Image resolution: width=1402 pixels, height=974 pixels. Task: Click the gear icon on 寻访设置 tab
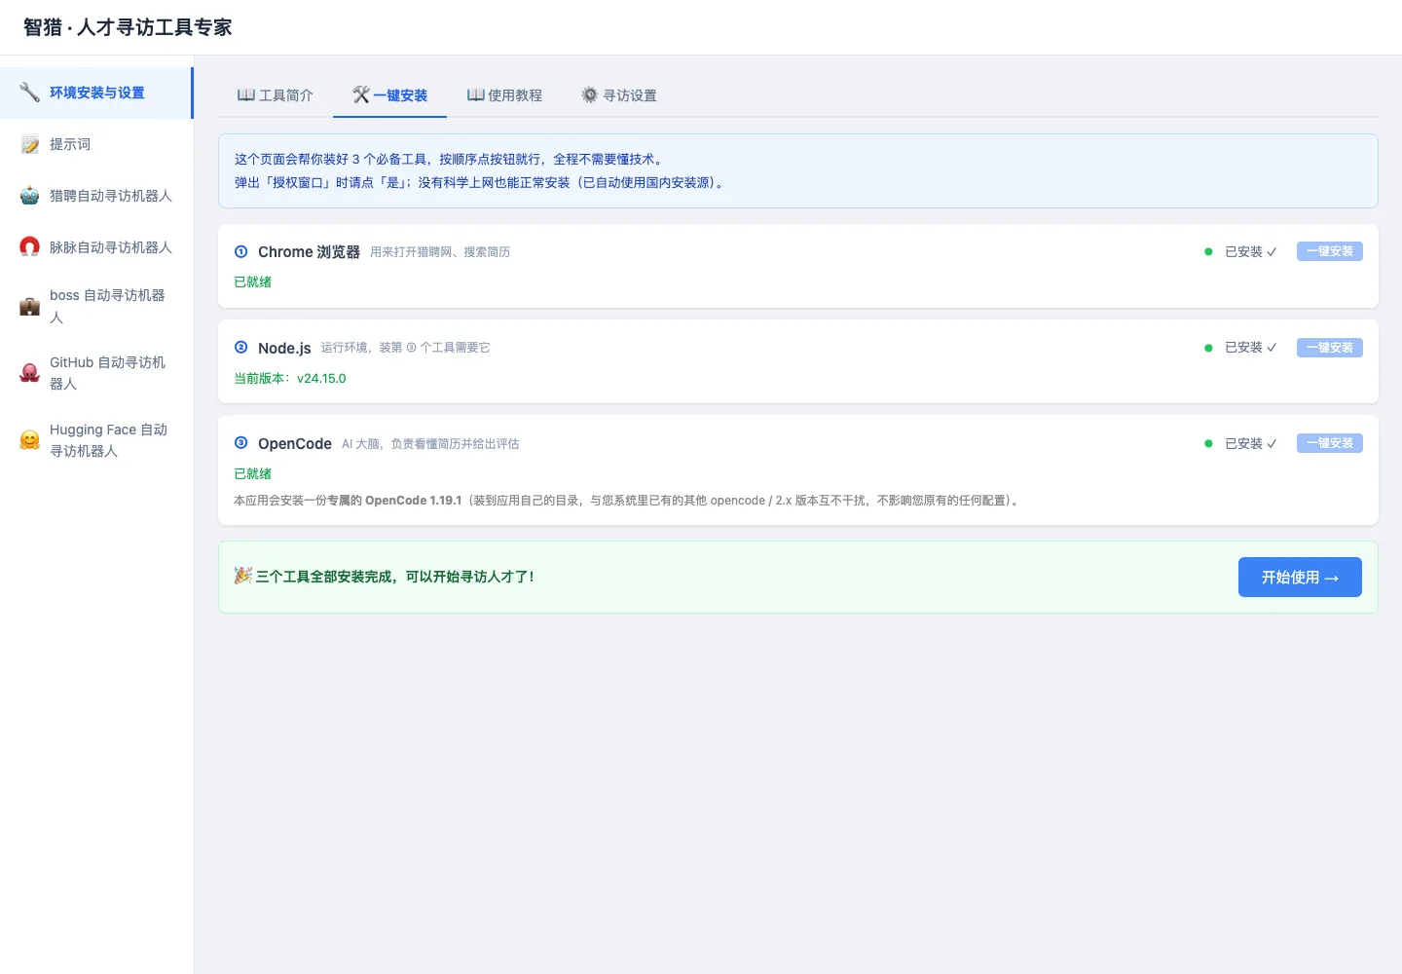[590, 94]
